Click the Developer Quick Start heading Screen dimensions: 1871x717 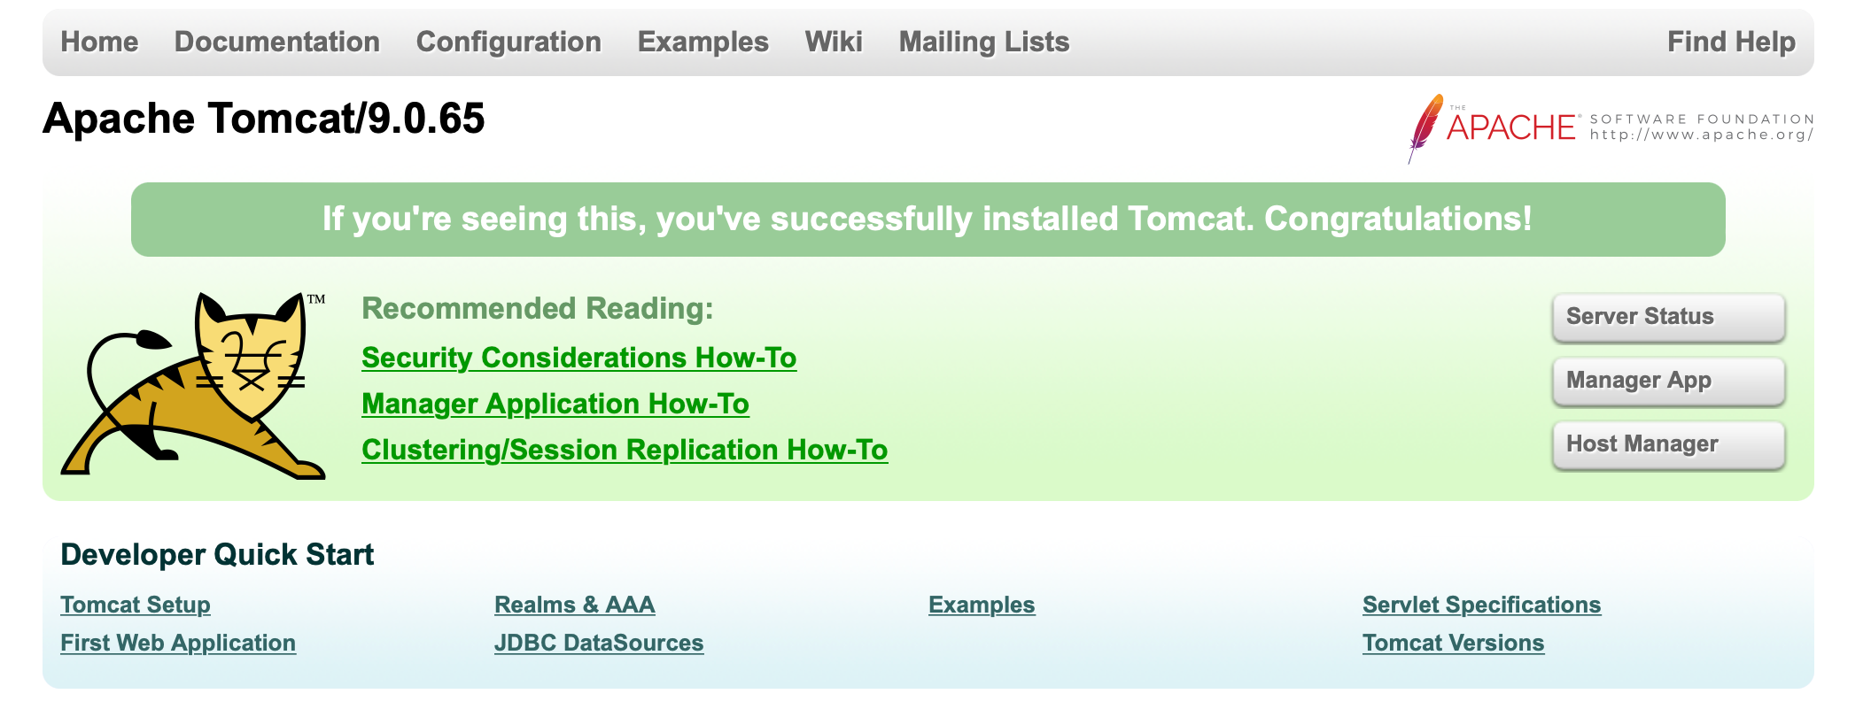point(217,554)
